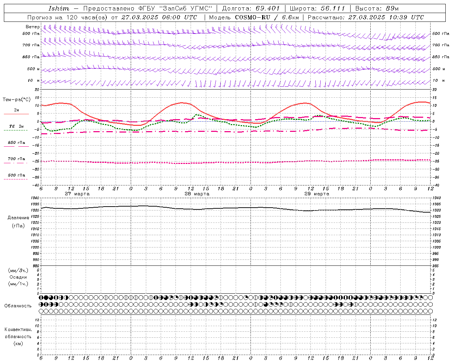The image size is (451, 361).
Task: Click the "700 гПа" wind level label on right
Action: coord(441,45)
